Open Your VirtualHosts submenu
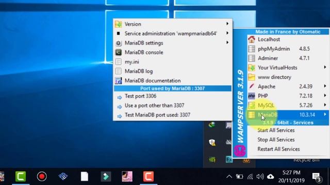Viewport: 330px width, 185px height. click(288, 68)
